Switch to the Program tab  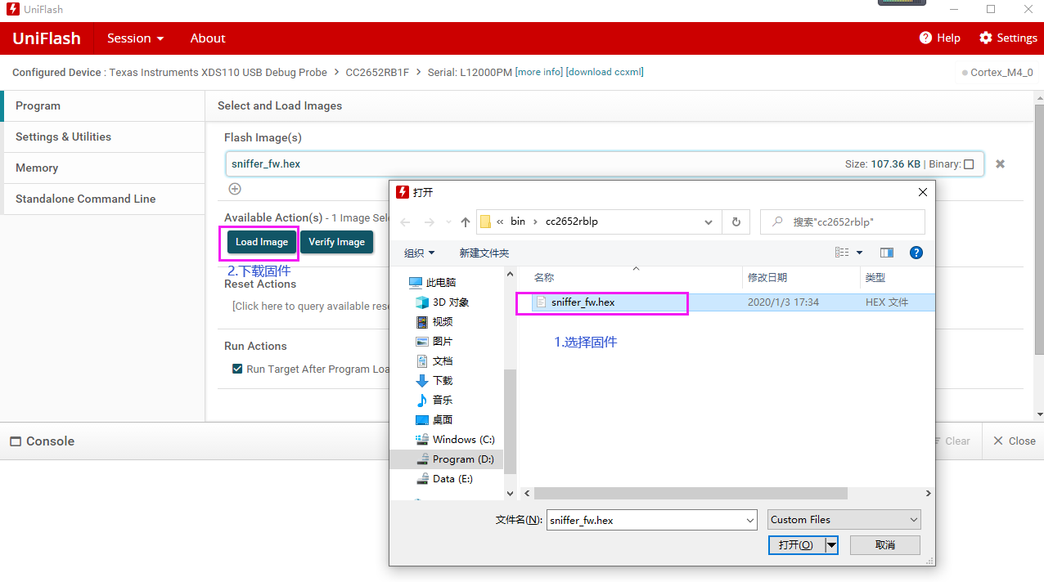pyautogui.click(x=102, y=106)
